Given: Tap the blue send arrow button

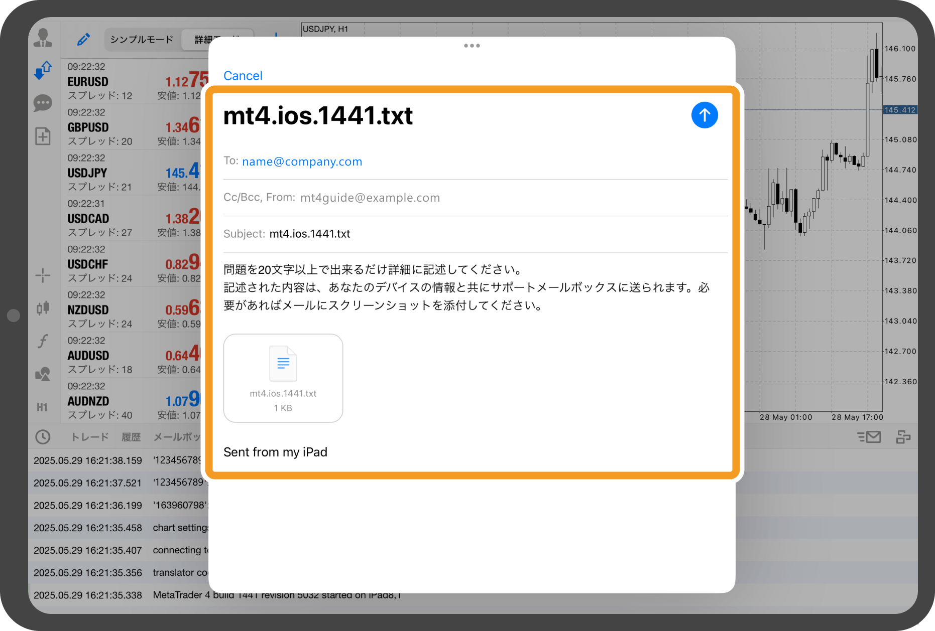Looking at the screenshot, I should click(705, 115).
